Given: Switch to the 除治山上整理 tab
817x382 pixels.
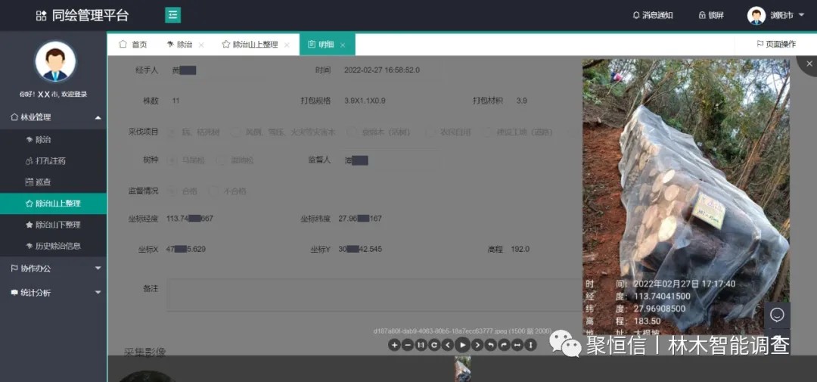Looking at the screenshot, I should 250,45.
